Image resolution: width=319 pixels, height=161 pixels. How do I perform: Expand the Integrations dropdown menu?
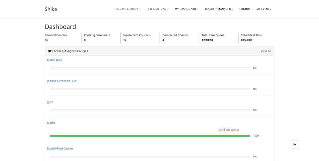coord(158,9)
